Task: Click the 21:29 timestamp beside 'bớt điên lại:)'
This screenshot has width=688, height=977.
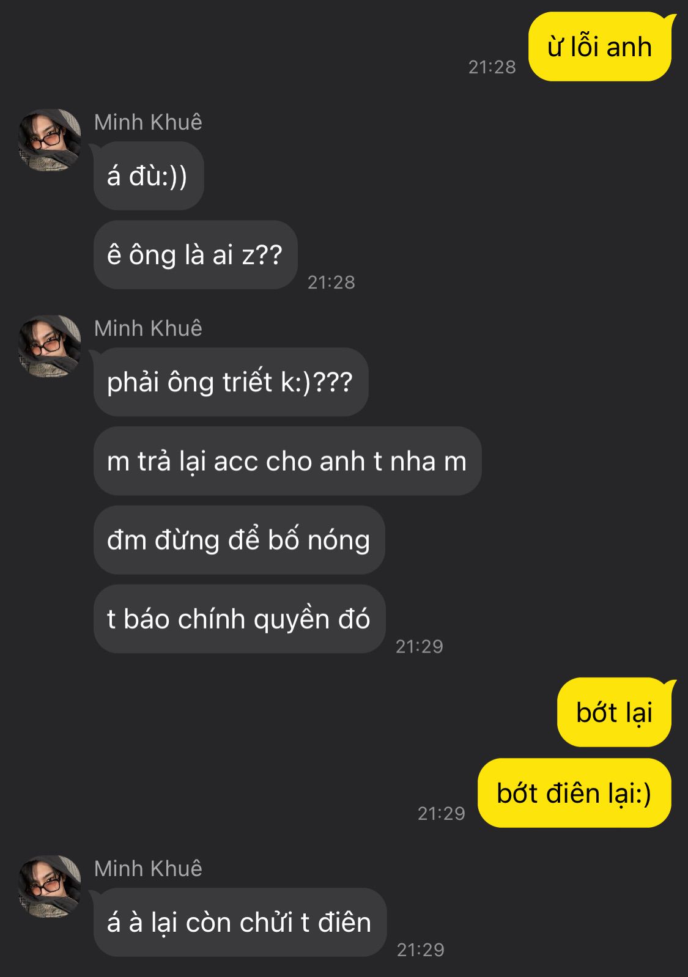Action: tap(442, 813)
